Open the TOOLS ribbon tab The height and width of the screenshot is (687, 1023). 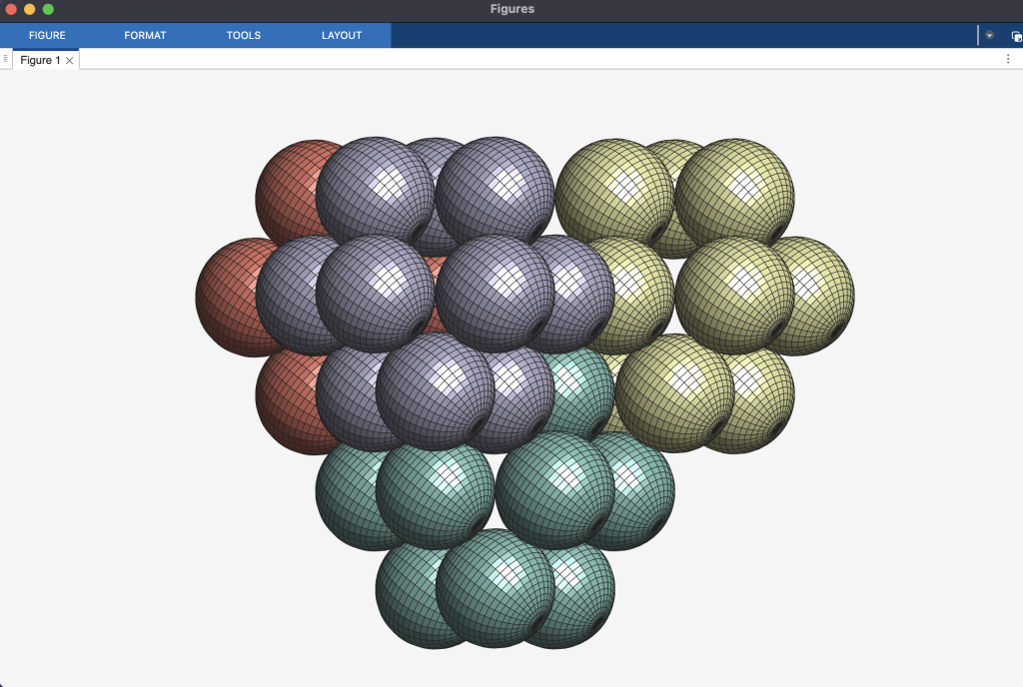point(243,35)
